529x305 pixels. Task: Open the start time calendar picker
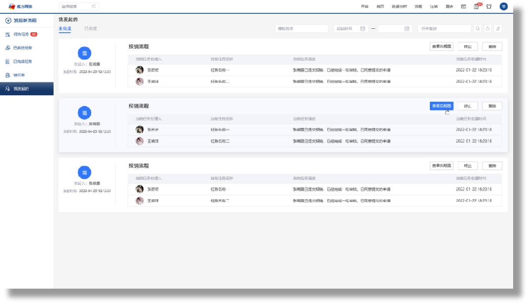(x=362, y=29)
